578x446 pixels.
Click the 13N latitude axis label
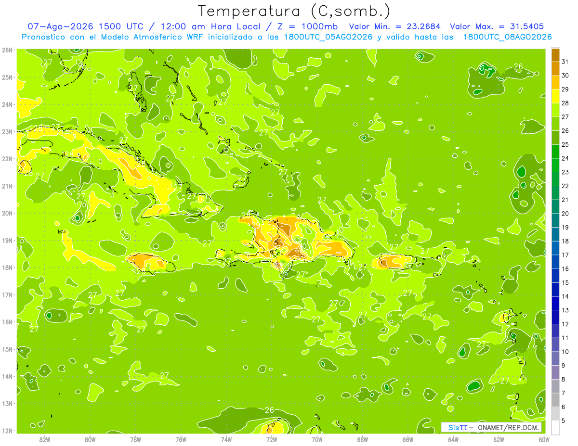pyautogui.click(x=7, y=403)
